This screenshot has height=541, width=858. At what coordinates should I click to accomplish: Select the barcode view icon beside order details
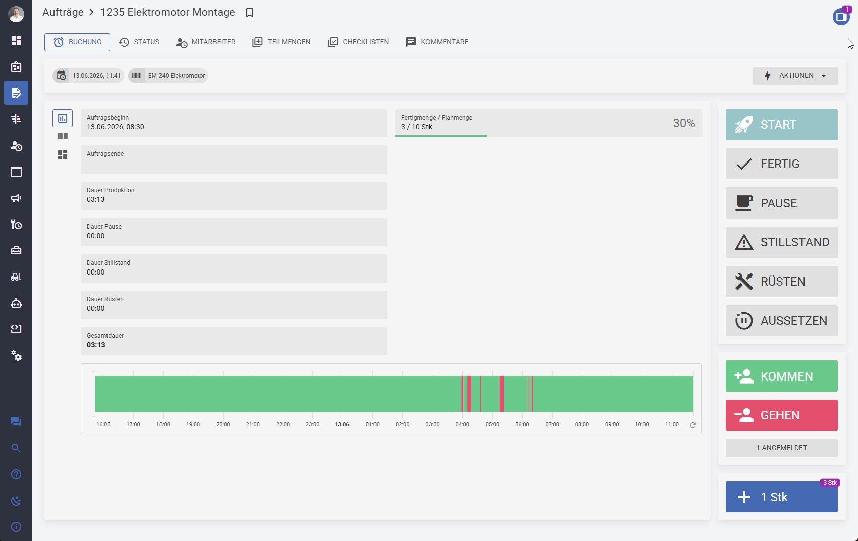(x=63, y=136)
